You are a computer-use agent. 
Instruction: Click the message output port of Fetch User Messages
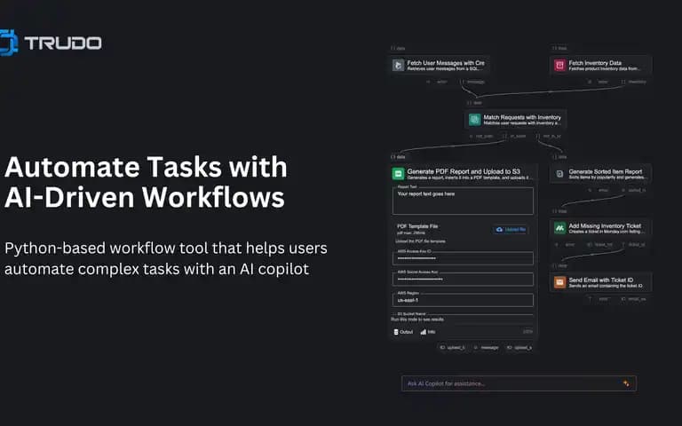tap(472, 82)
